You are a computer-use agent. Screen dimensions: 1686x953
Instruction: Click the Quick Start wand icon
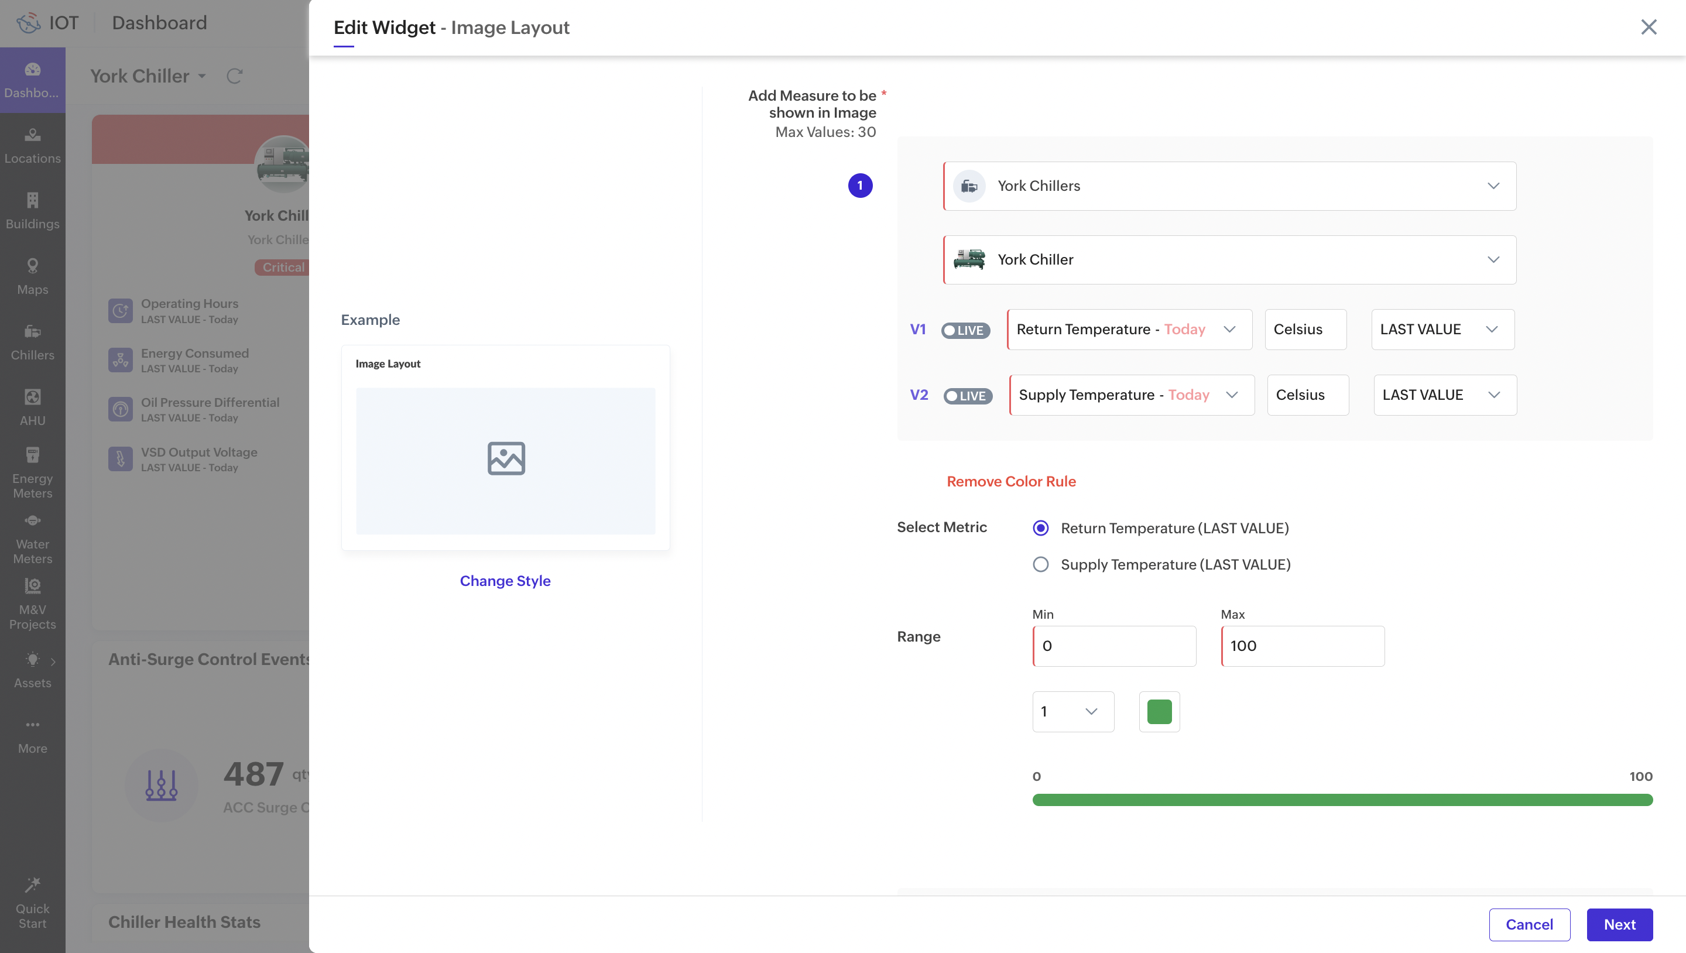click(x=32, y=885)
